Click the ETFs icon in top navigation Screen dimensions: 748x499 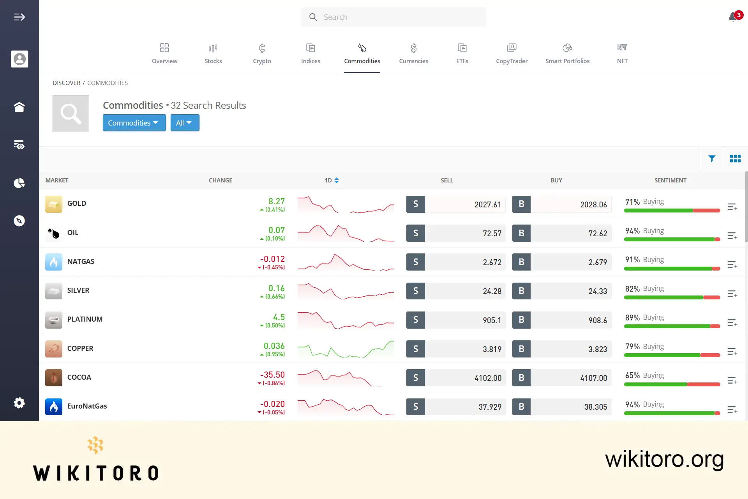tap(462, 53)
